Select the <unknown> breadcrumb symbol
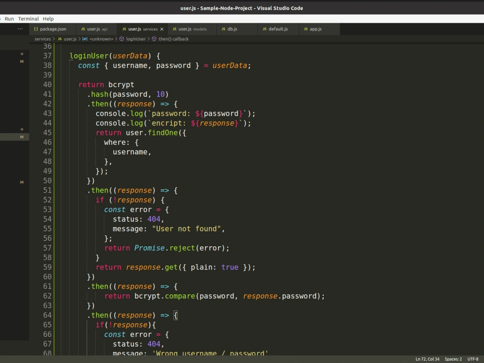Screen dimensions: 484x363 pos(101,39)
